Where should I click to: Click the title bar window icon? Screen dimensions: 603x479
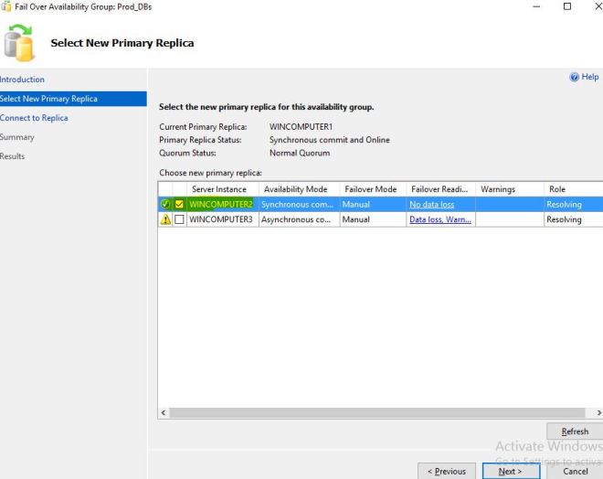(x=7, y=6)
